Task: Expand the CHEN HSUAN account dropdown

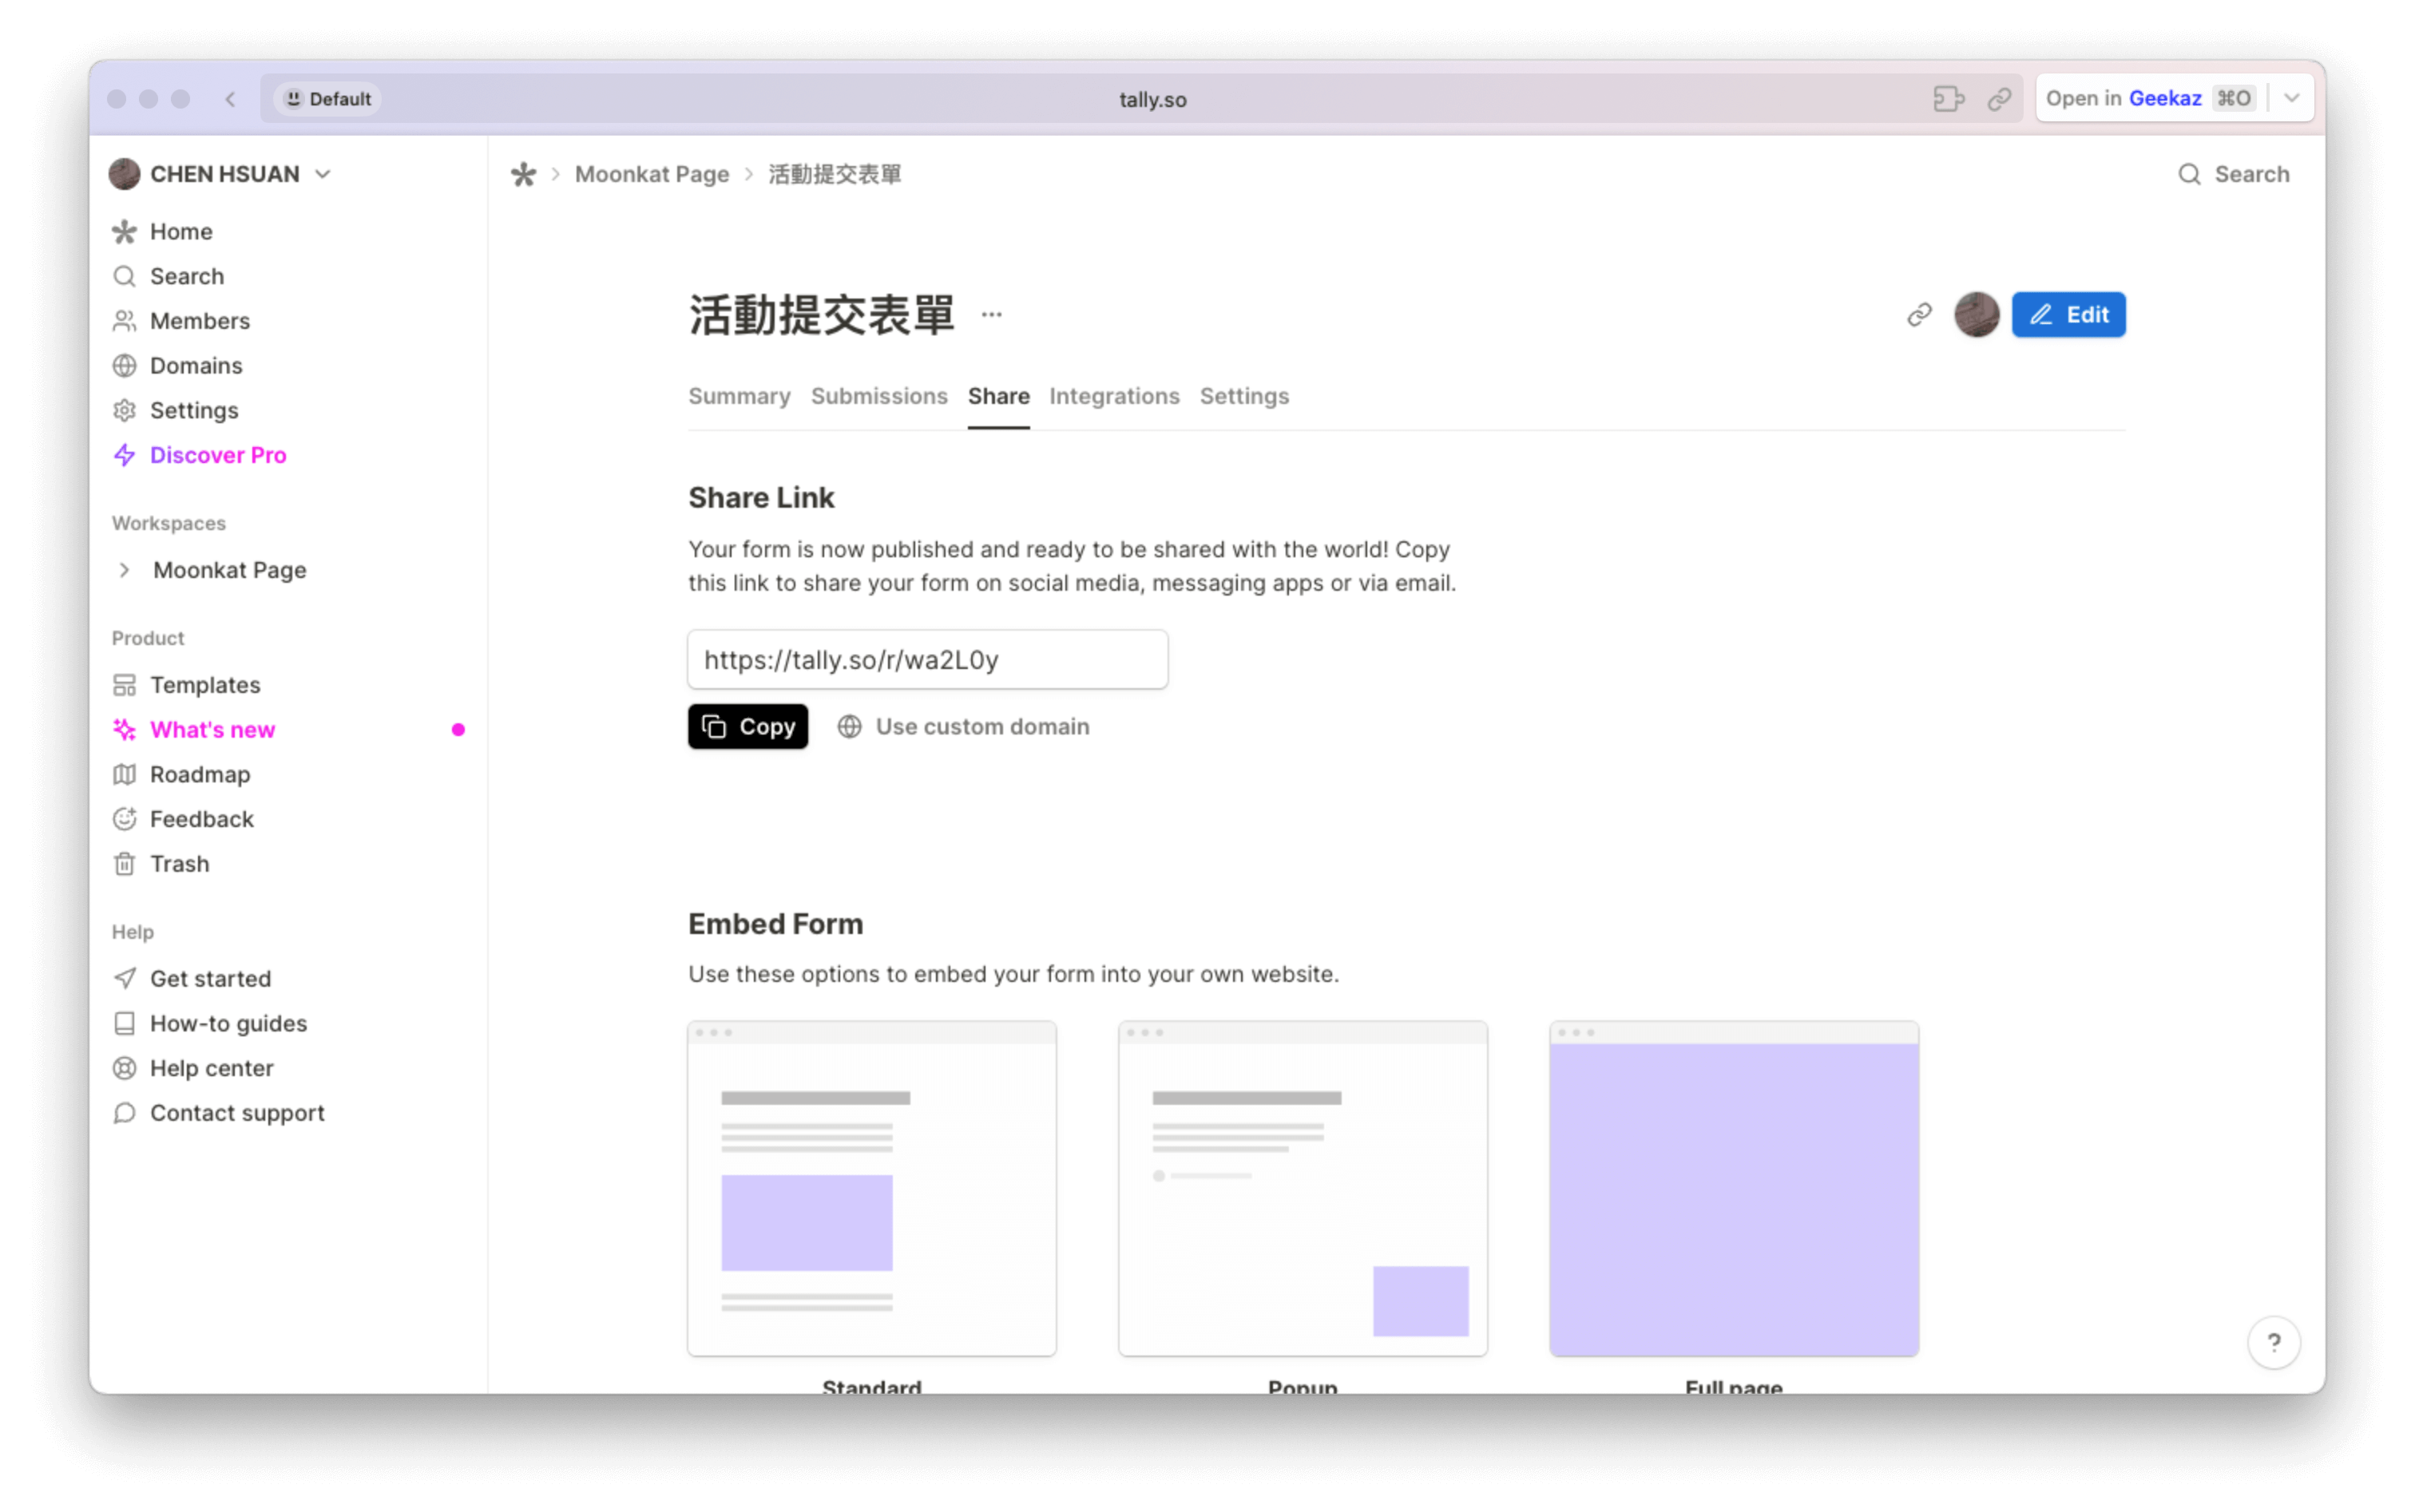Action: click(x=220, y=174)
